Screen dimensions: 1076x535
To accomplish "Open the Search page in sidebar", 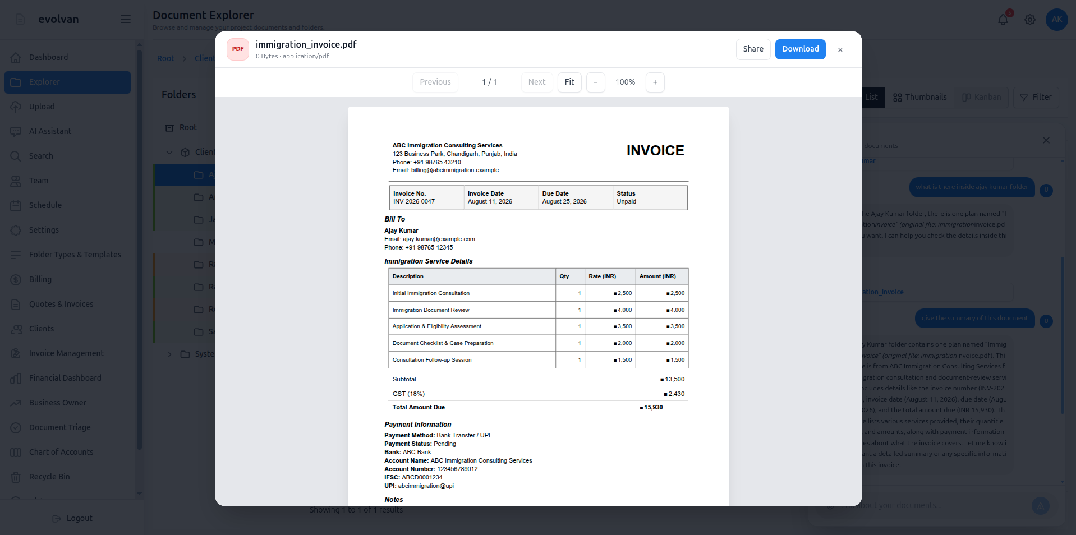I will pyautogui.click(x=67, y=156).
